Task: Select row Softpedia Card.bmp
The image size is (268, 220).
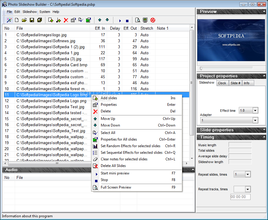Action: click(96, 65)
